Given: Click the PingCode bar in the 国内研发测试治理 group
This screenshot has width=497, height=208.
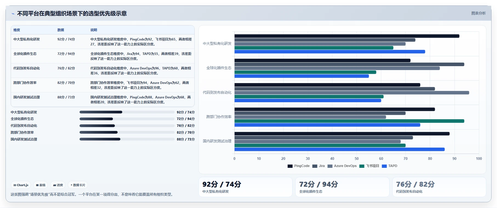Looking at the screenshot, I should pyautogui.click(x=342, y=134).
